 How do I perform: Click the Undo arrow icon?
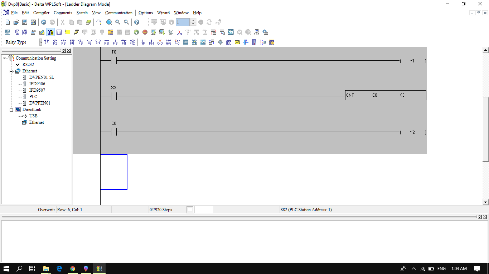[44, 22]
